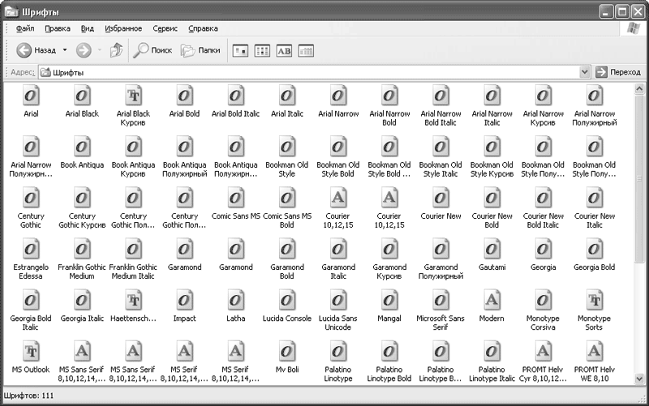The height and width of the screenshot is (406, 649).
Task: Open the Поиск search pane
Action: [153, 50]
